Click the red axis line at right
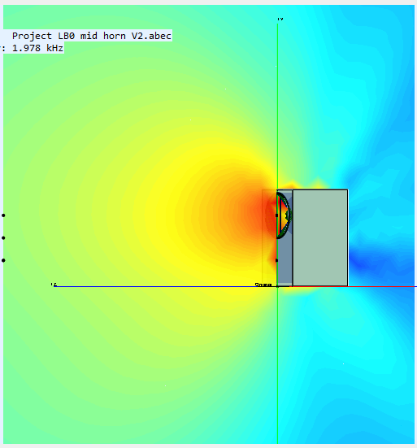 354,286
